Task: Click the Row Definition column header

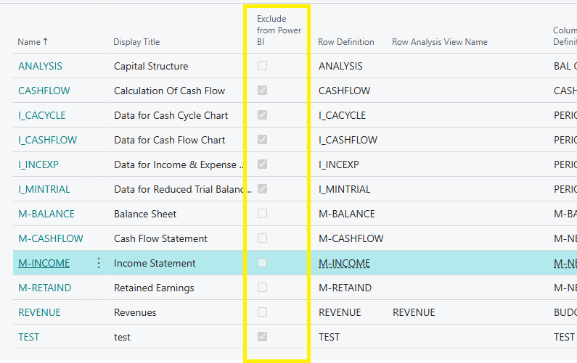Action: coord(346,42)
